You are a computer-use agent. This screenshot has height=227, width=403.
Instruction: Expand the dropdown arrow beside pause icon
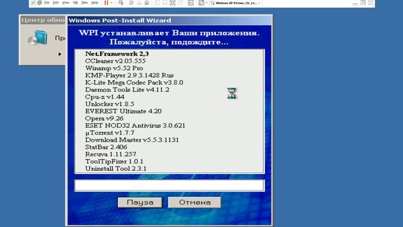111,3
